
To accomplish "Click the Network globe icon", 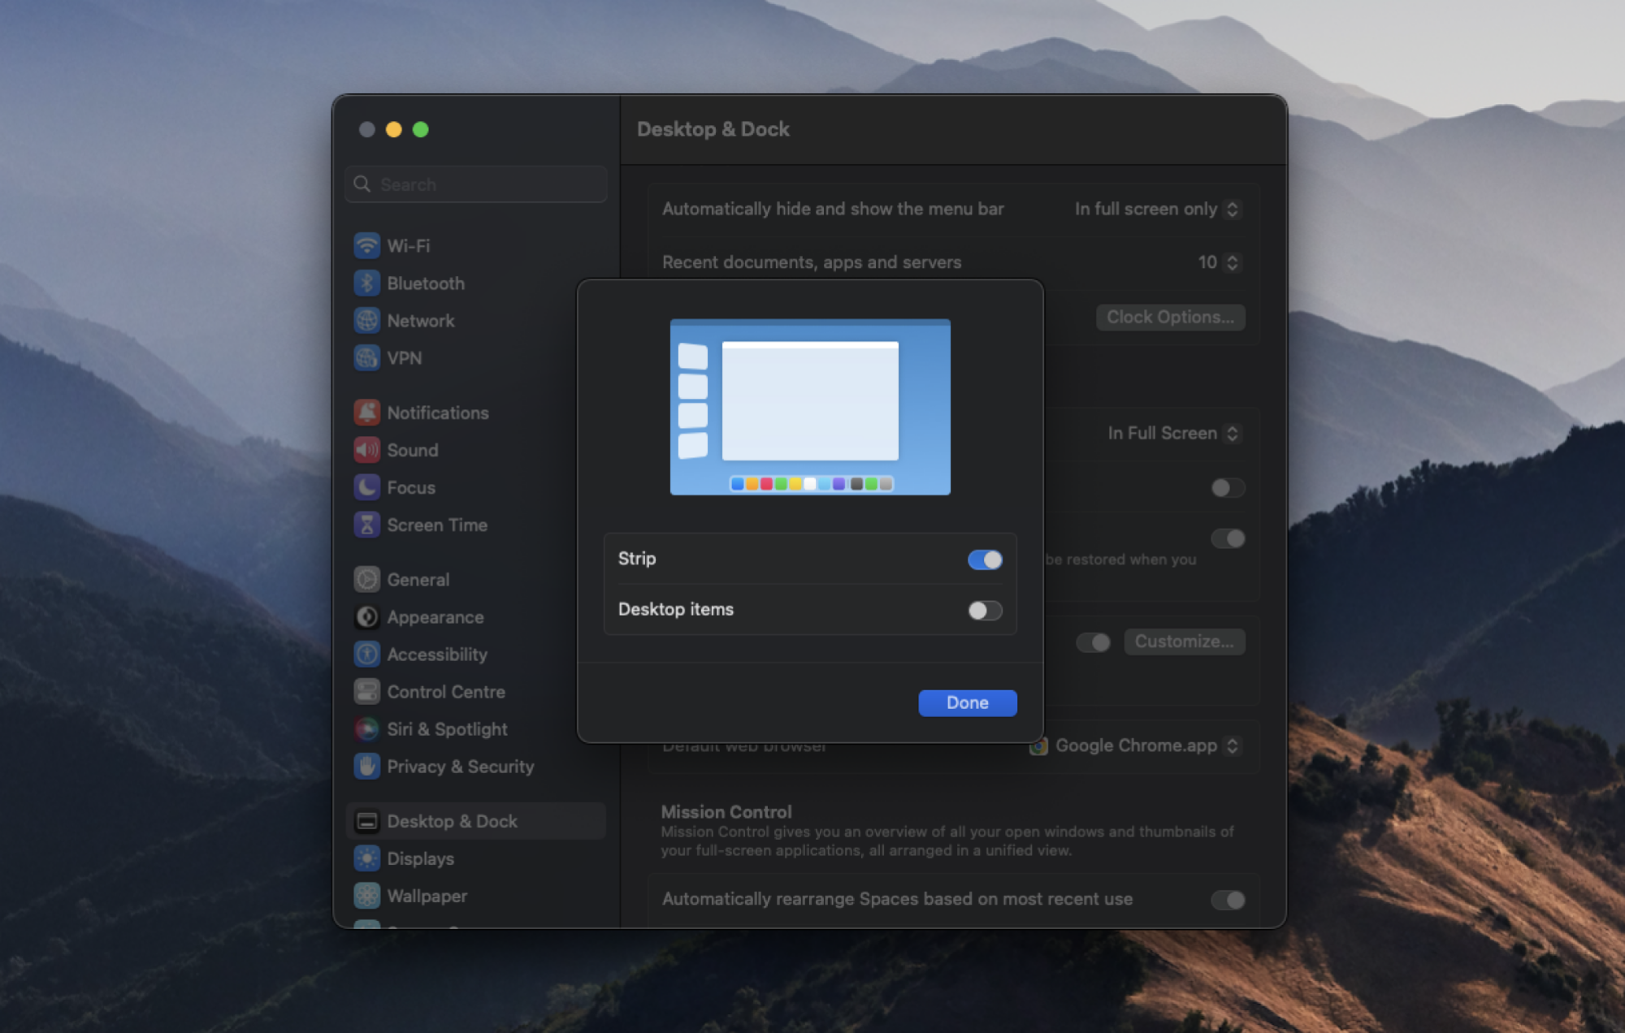I will pyautogui.click(x=366, y=320).
